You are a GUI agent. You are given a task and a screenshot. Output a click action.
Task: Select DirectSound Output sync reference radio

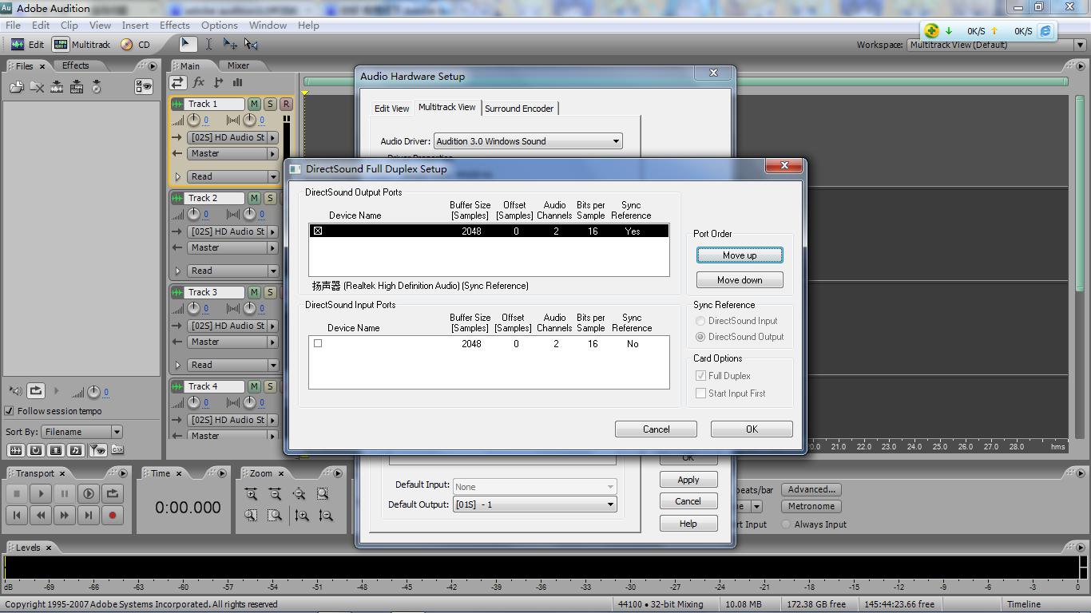700,337
